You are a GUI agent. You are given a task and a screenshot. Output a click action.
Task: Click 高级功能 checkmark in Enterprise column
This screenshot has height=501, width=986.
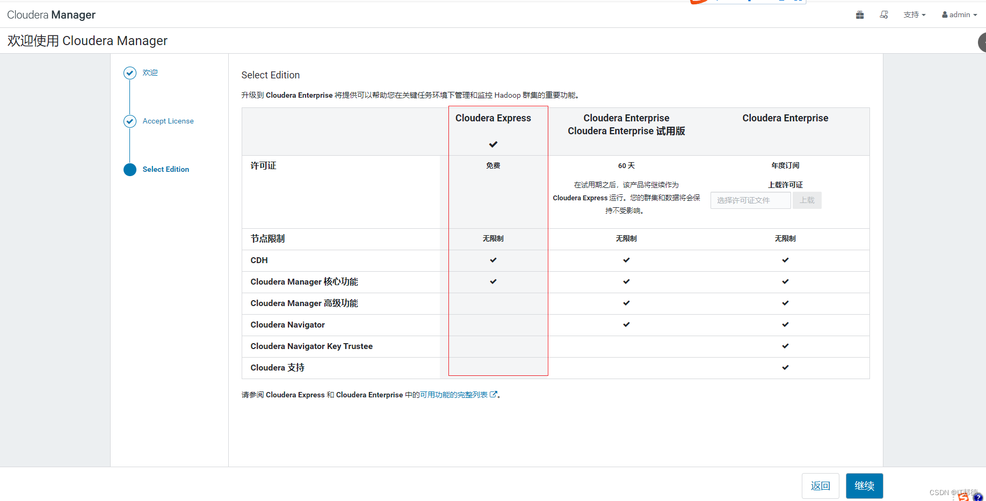pos(785,303)
